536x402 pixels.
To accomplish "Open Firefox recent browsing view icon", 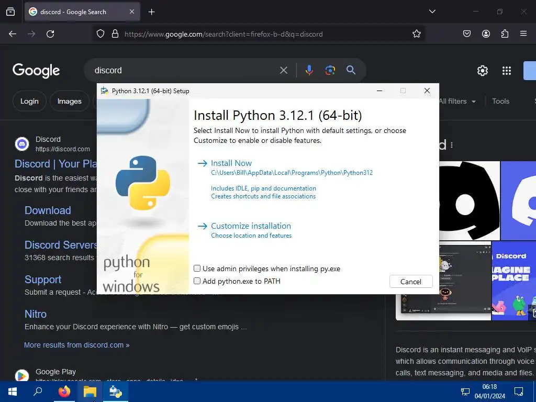I will tap(10, 12).
